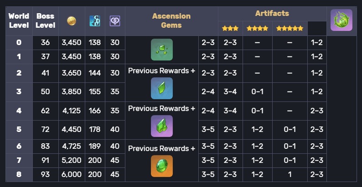Click the Adventure EXP icon in header
Image resolution: width=362 pixels, height=187 pixels.
95,21
